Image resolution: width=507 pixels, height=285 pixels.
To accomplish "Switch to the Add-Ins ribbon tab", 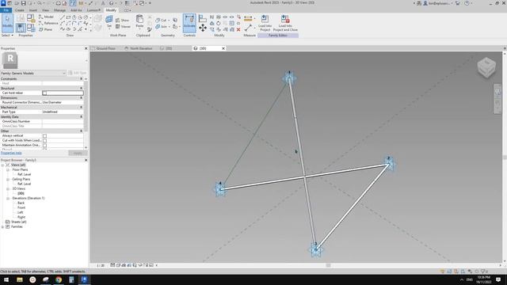I will click(x=76, y=10).
